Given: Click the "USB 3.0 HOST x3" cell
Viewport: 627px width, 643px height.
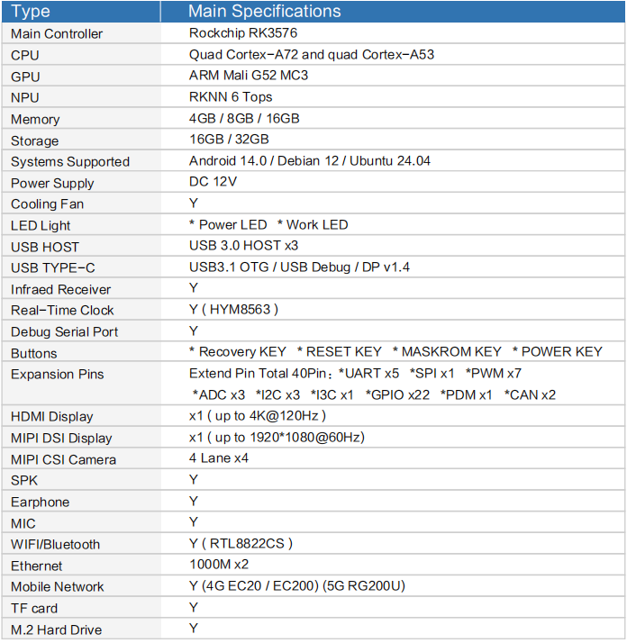Looking at the screenshot, I should 243,246.
